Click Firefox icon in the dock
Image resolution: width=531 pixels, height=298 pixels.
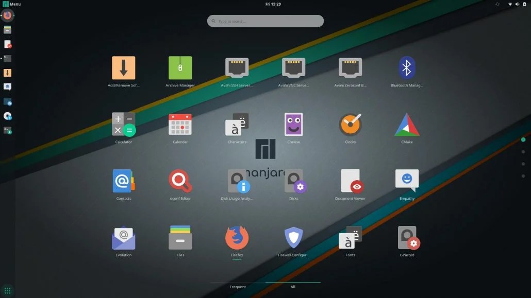click(x=7, y=15)
